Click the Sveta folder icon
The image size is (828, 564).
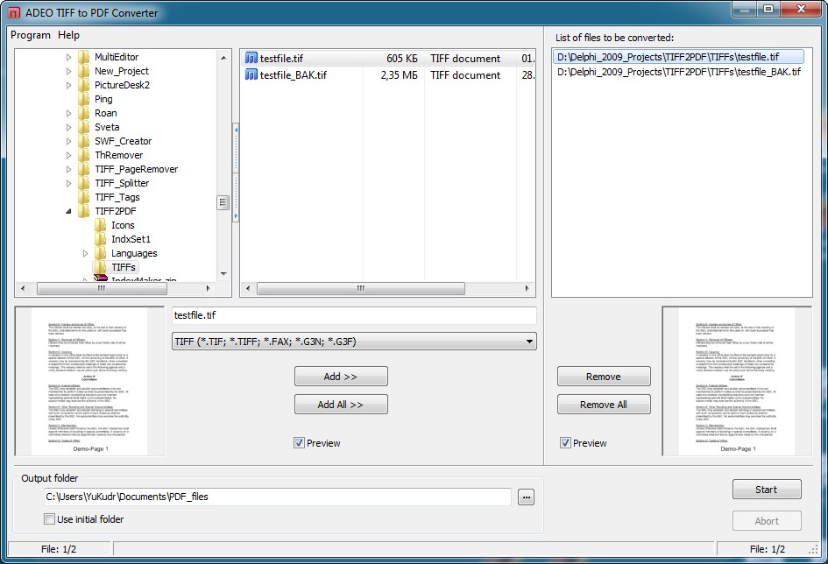pos(83,127)
